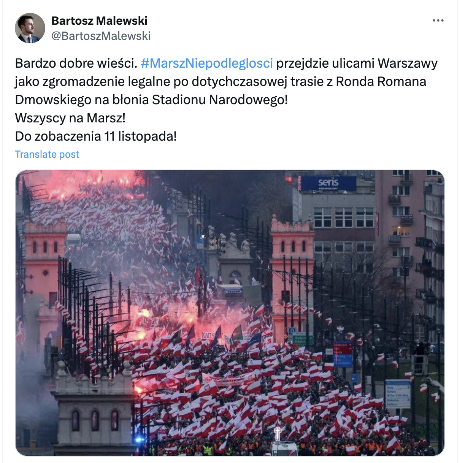Open the #MarszNiepodleglosci hashtag link

coord(207,63)
